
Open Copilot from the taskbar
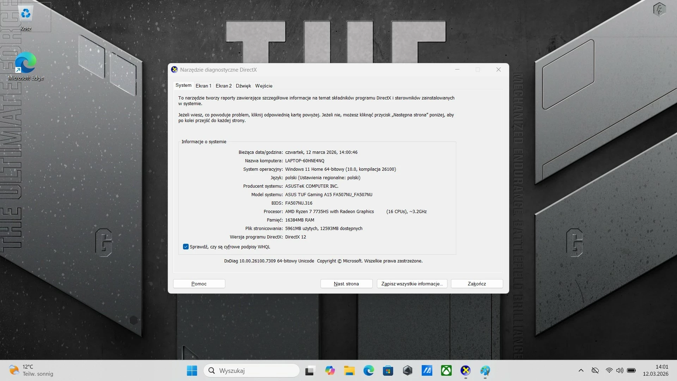(x=330, y=371)
